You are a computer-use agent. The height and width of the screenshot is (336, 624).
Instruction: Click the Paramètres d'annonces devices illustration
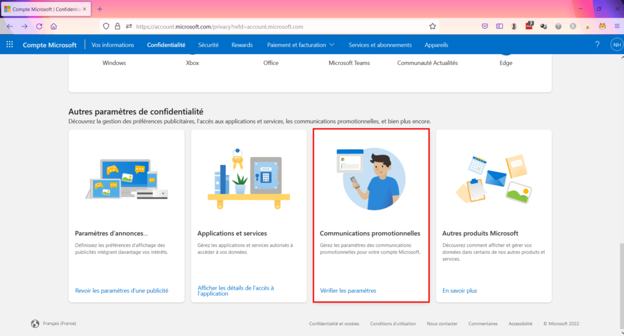click(x=127, y=179)
